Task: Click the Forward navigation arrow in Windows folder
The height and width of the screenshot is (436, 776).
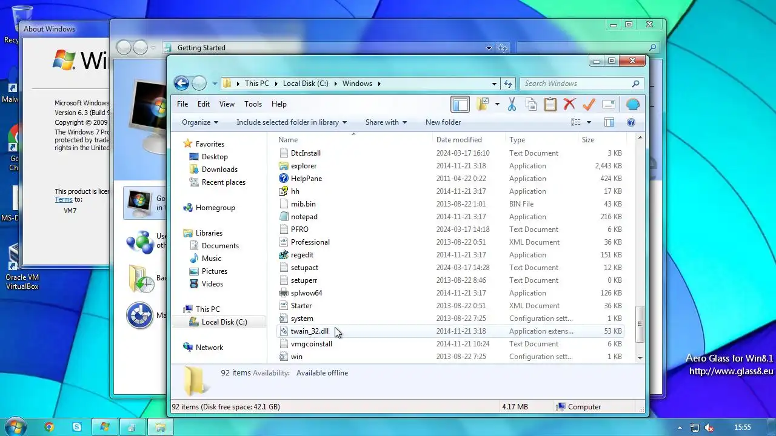Action: [x=199, y=84]
